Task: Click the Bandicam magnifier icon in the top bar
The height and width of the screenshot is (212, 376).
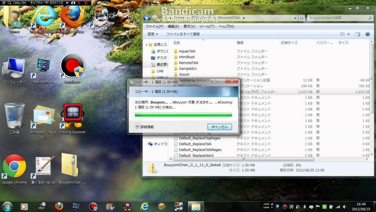Action: 9,3
